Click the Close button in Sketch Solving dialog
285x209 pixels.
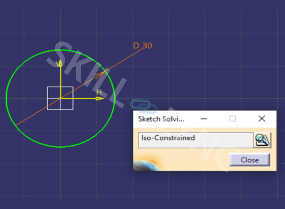pos(250,160)
